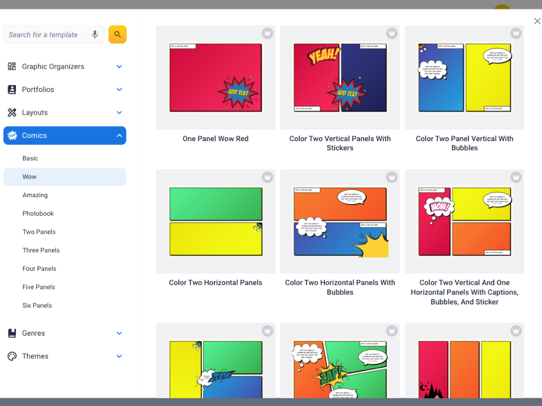Click the Genres label
The width and height of the screenshot is (542, 406).
pos(33,333)
